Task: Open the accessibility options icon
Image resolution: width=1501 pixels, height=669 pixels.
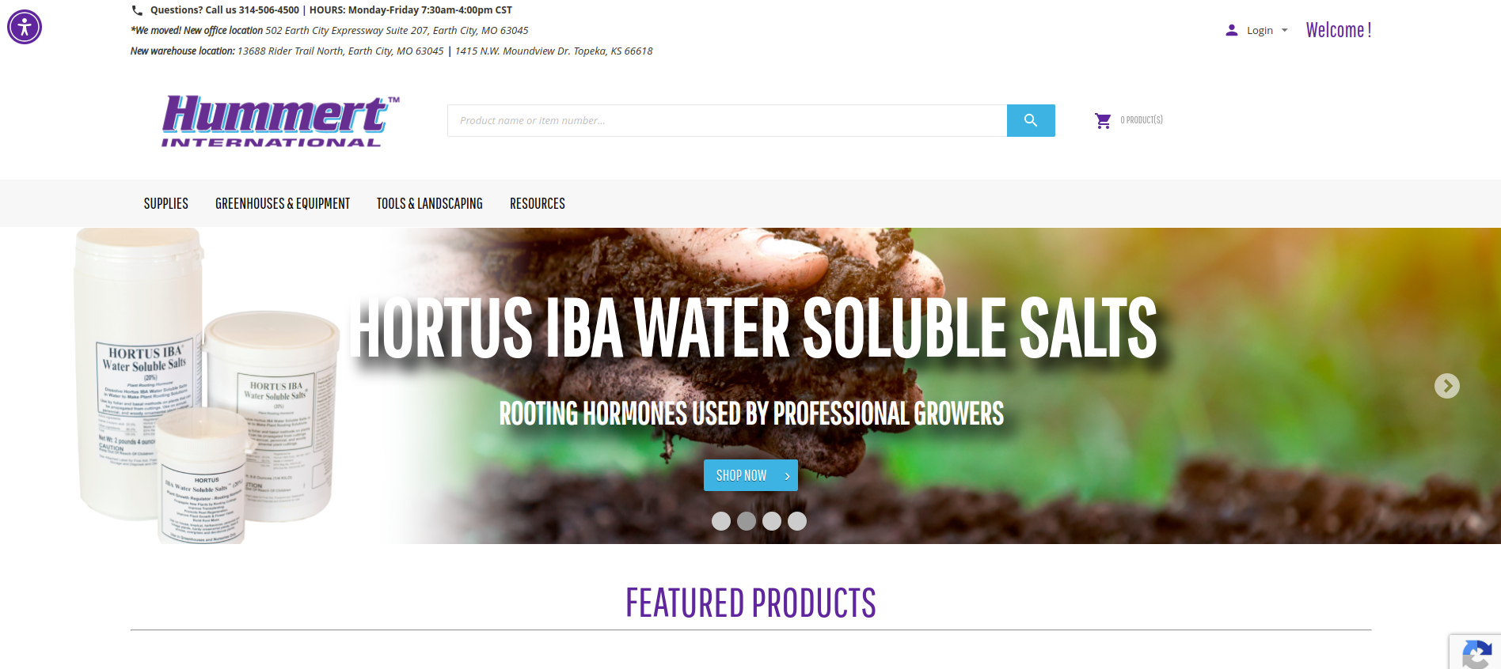Action: (25, 27)
